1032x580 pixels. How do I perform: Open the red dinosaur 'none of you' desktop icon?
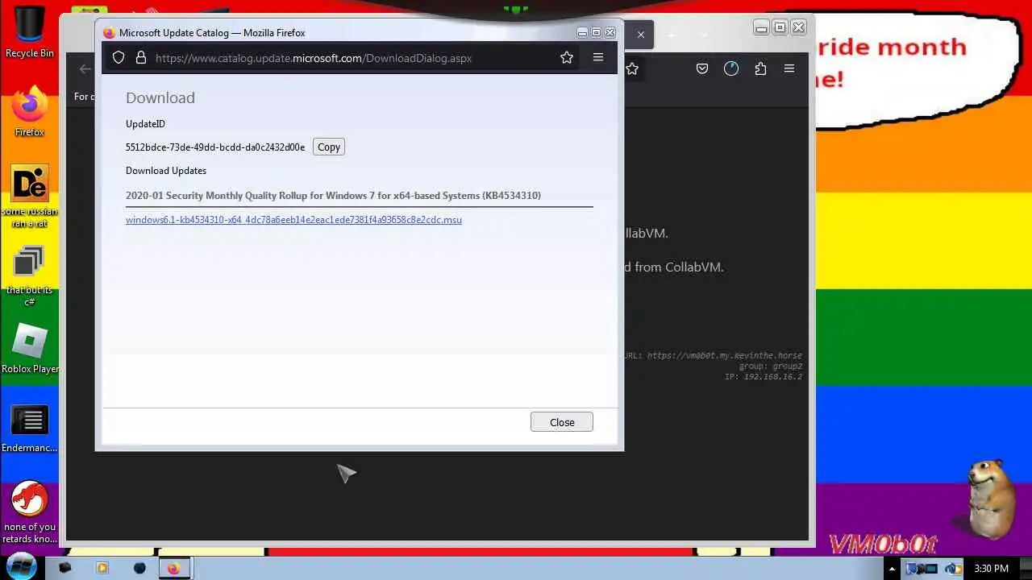(30, 512)
